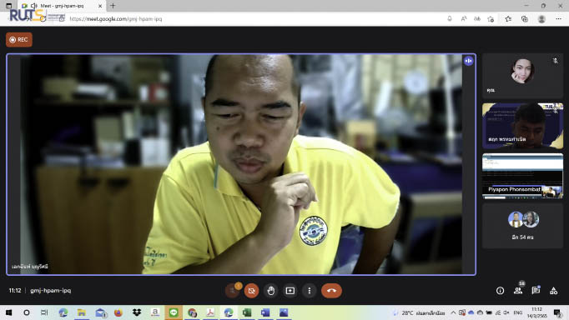Open browser settings and more ellipsis menu
Viewport: 569px width, 320px height.
[x=558, y=19]
